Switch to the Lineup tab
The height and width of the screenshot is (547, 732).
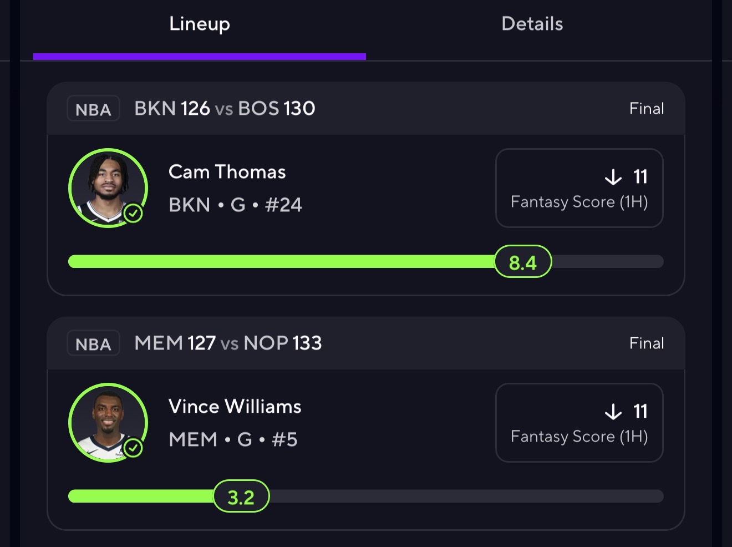[x=200, y=24]
